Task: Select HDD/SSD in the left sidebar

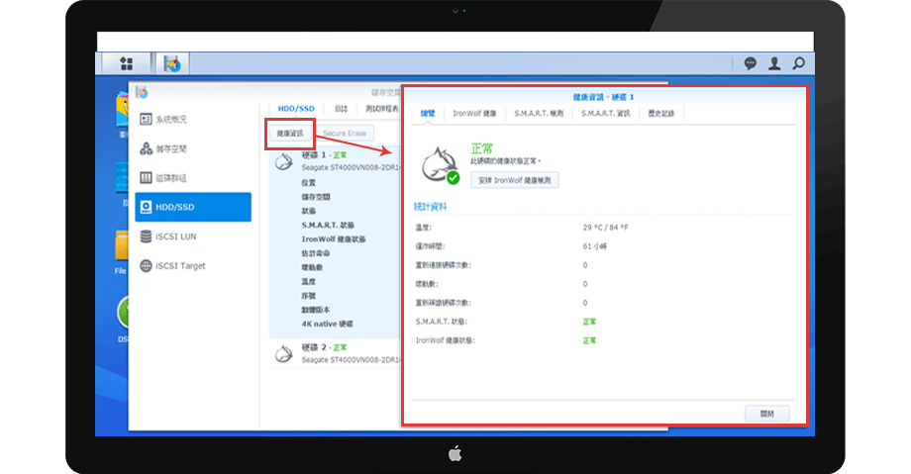Action: click(x=193, y=207)
